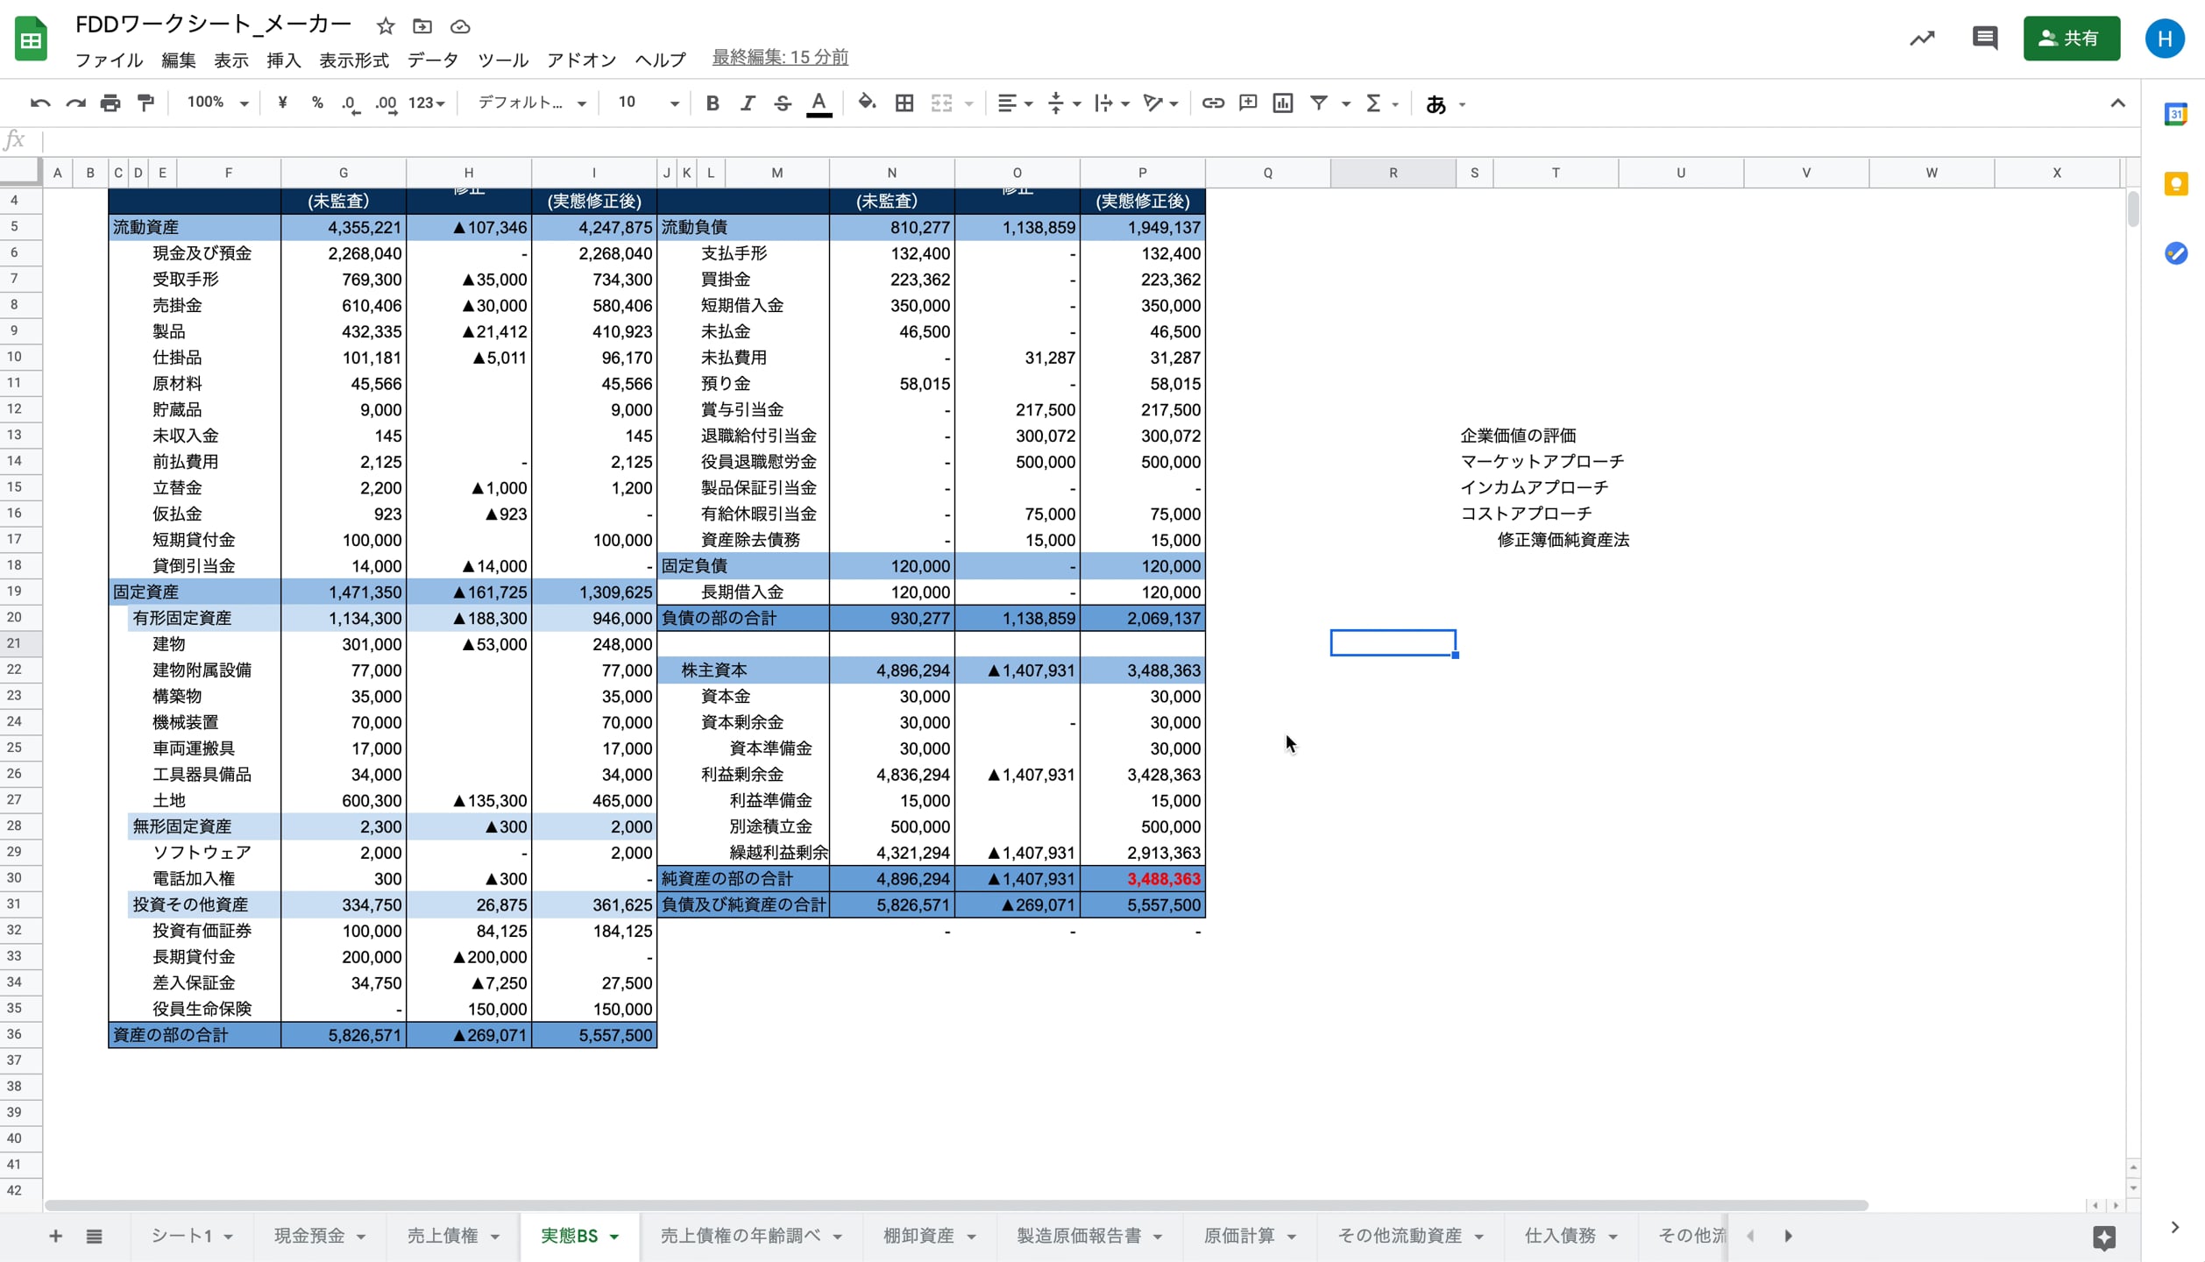Open the データ menu
This screenshot has height=1262, width=2205.
point(432,60)
